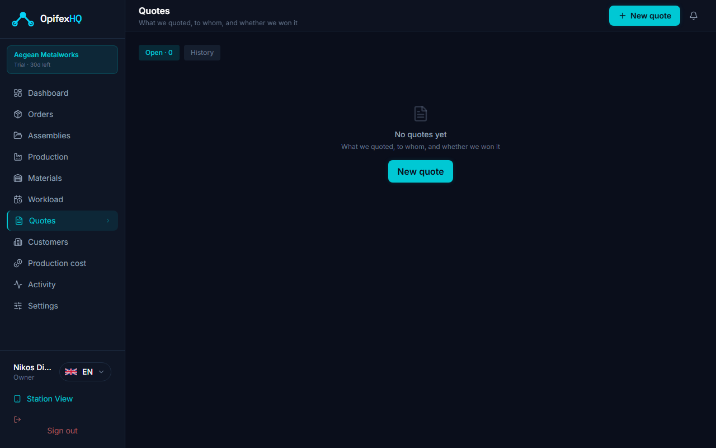Click the centered New quote button
The width and height of the screenshot is (716, 448).
point(421,171)
